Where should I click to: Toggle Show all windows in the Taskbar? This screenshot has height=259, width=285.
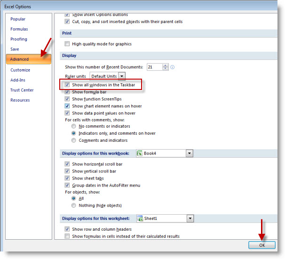67,85
